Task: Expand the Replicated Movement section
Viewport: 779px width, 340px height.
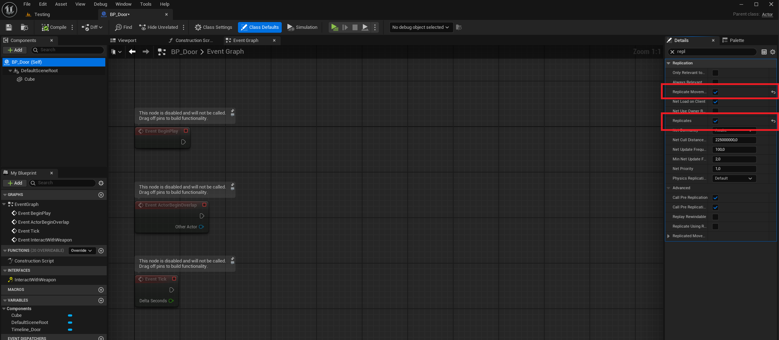Action: pos(669,236)
